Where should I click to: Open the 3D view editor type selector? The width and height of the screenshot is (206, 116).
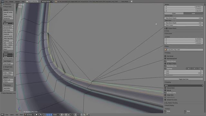coord(3,115)
